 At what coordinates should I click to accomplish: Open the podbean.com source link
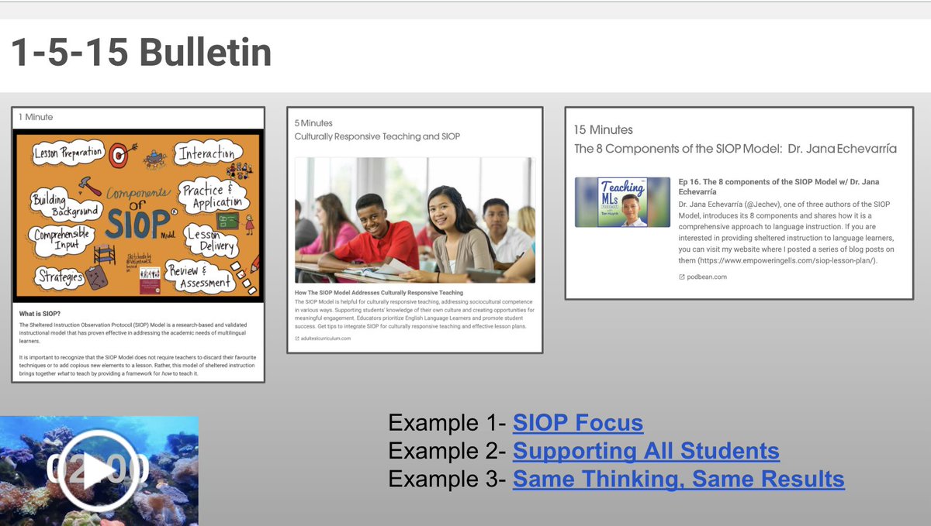[x=707, y=277]
